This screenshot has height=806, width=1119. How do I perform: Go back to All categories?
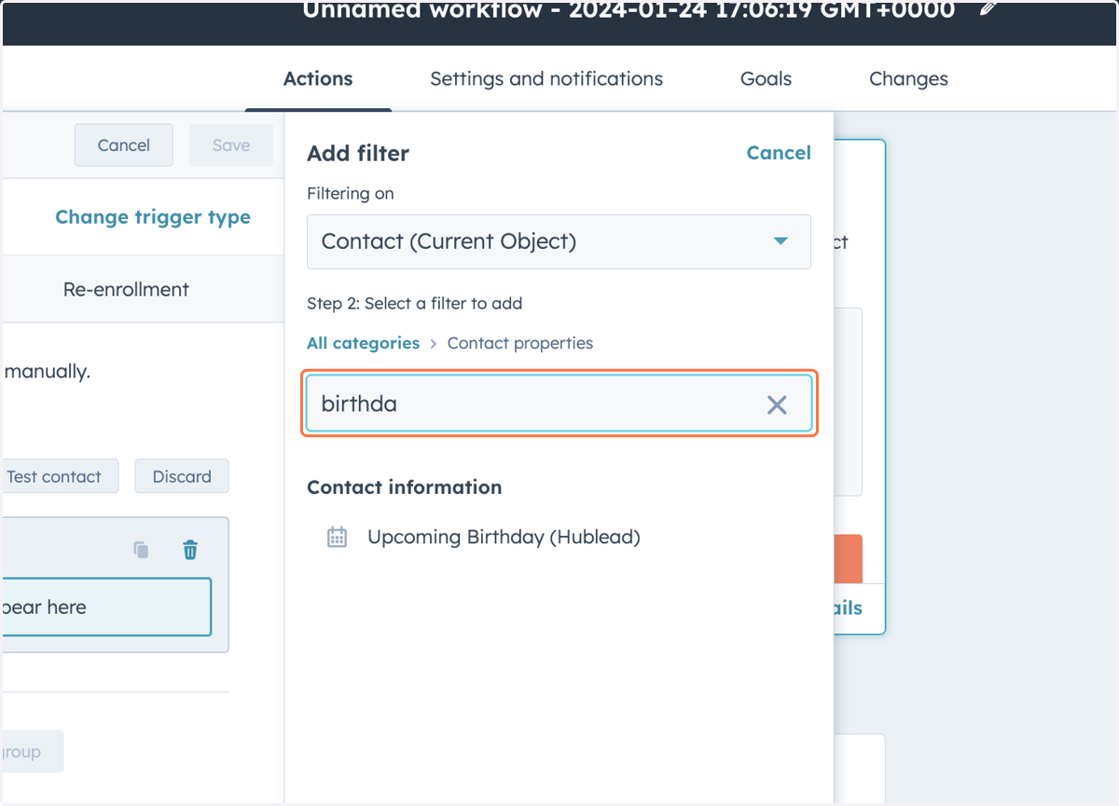(363, 343)
